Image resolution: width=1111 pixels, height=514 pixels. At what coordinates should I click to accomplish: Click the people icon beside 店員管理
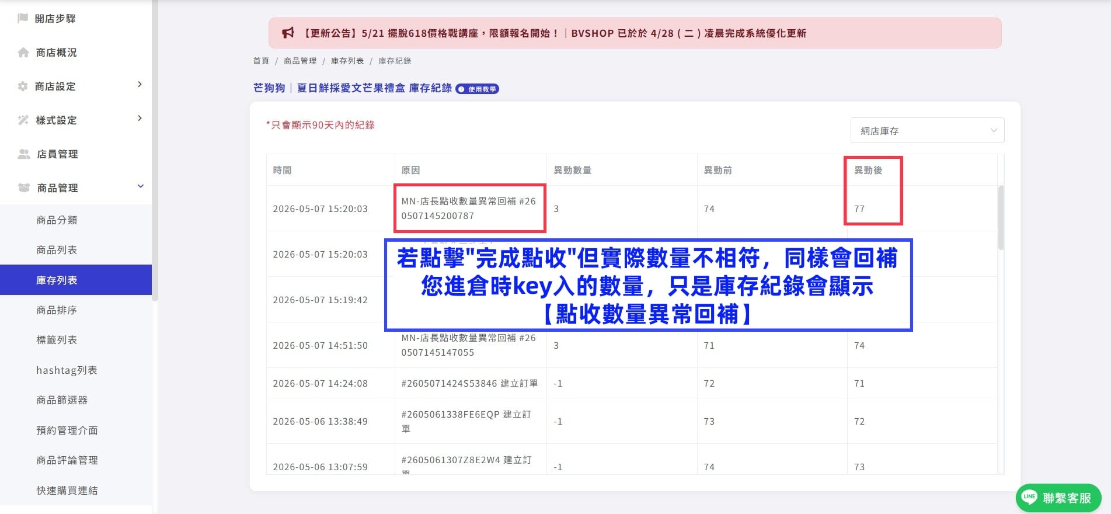tap(24, 154)
